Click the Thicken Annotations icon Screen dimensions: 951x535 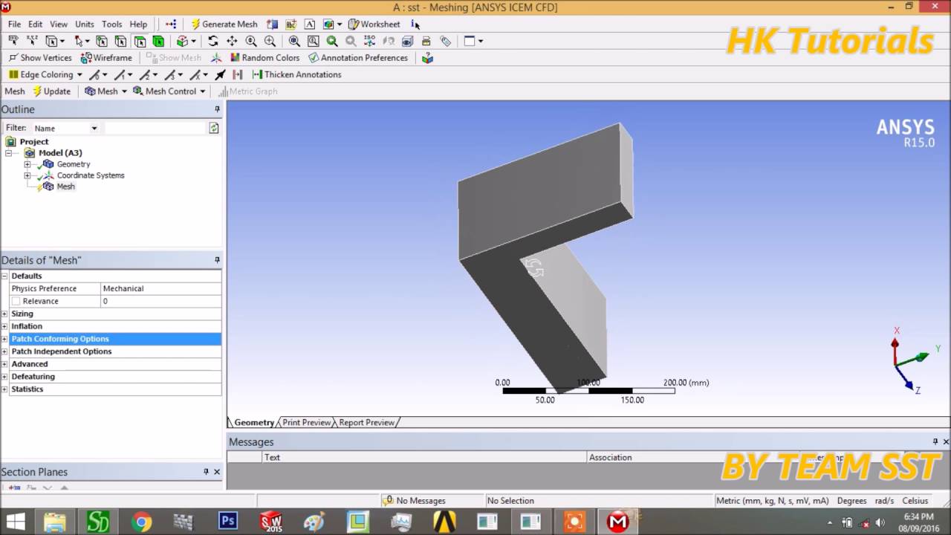(257, 74)
